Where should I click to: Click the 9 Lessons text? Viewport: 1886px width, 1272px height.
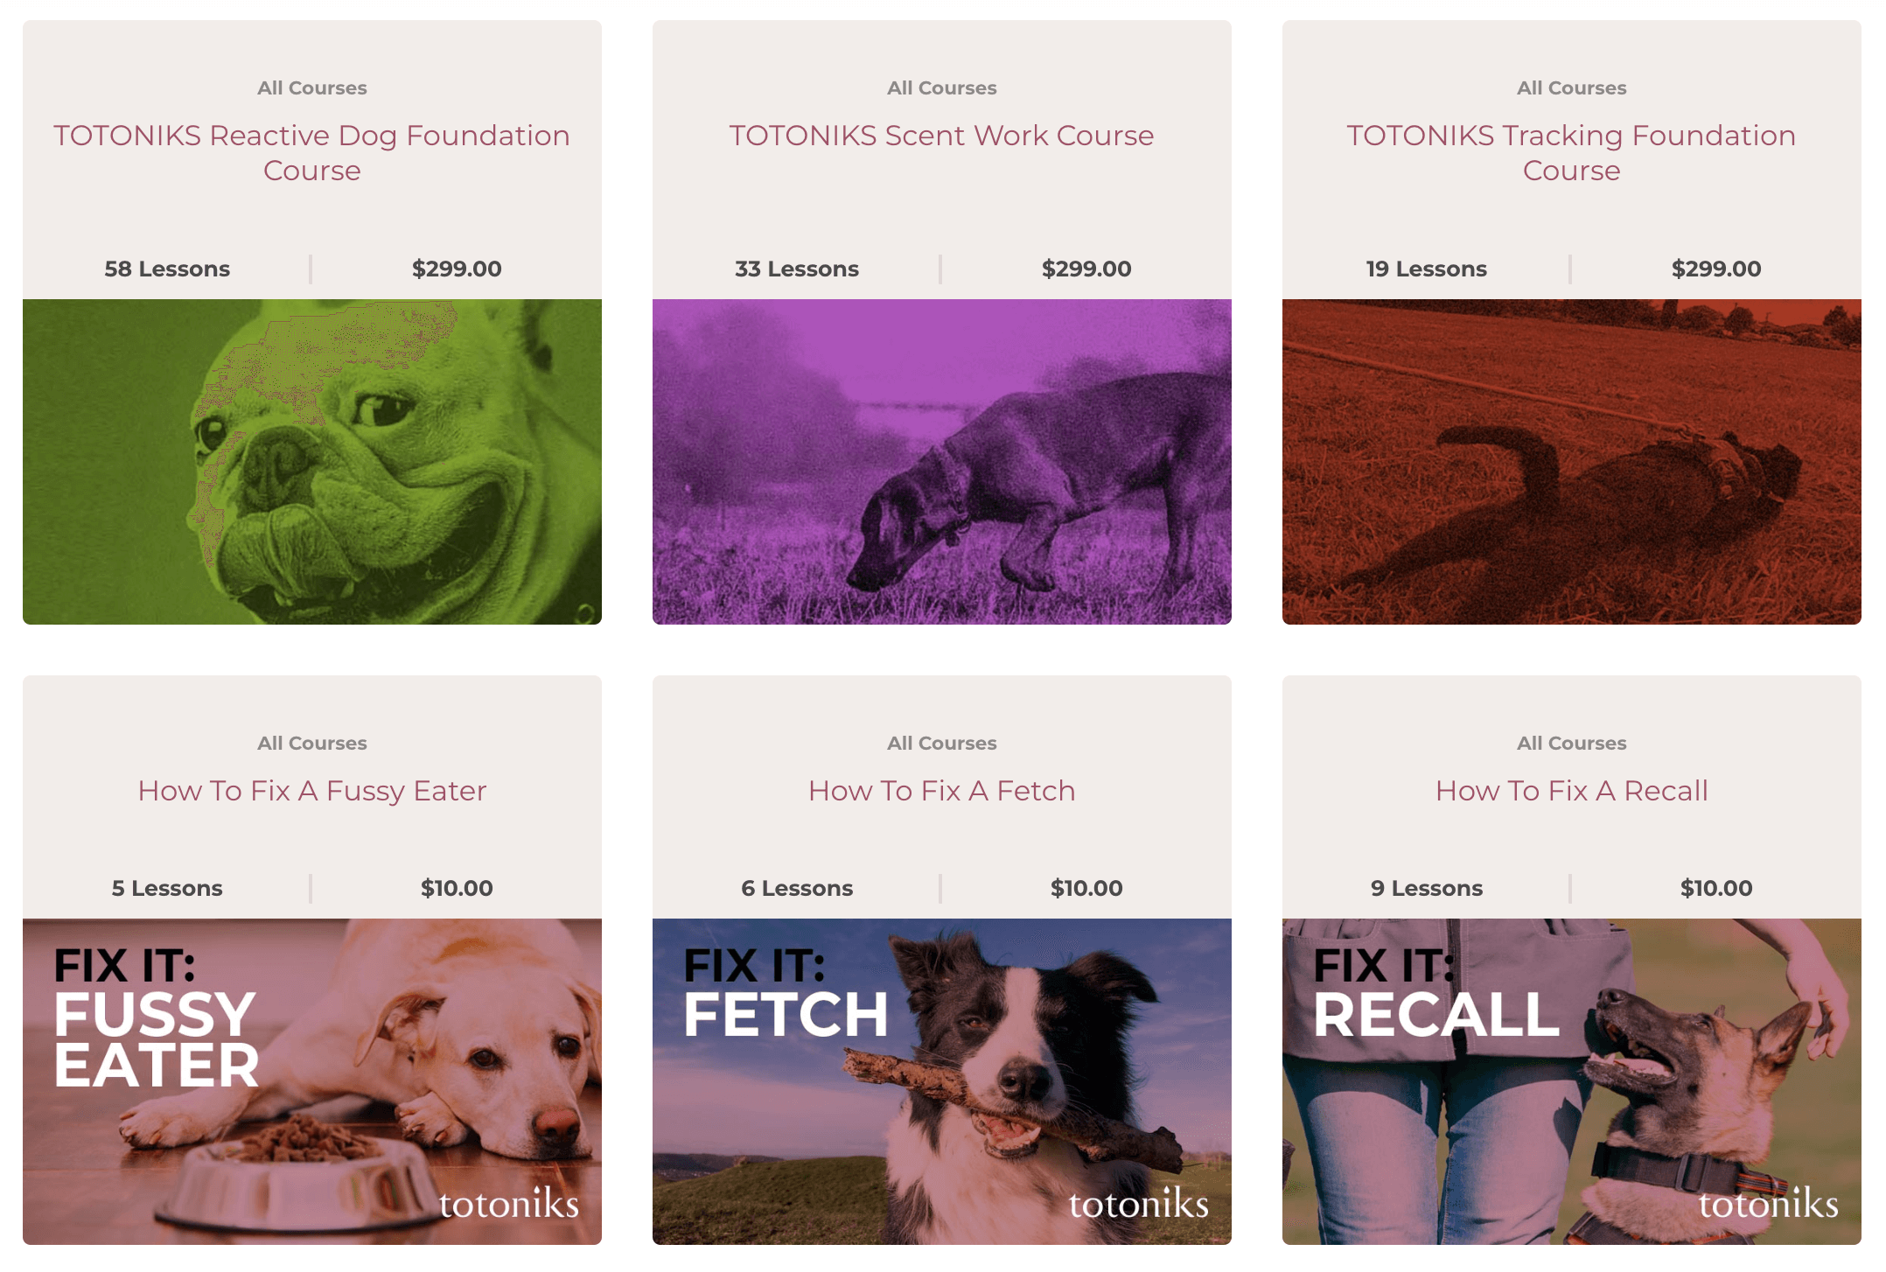point(1427,888)
